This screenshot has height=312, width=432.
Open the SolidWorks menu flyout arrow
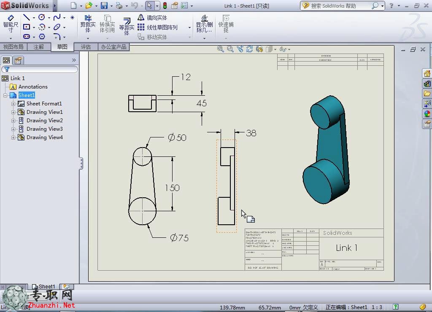click(54, 5)
